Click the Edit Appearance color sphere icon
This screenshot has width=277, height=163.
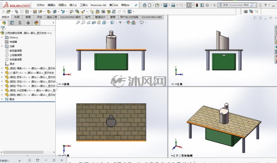click(x=128, y=23)
